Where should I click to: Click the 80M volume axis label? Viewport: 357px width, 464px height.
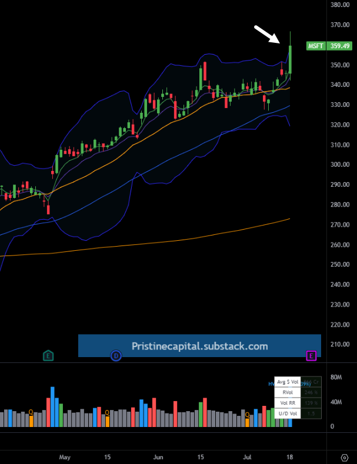pyautogui.click(x=336, y=377)
